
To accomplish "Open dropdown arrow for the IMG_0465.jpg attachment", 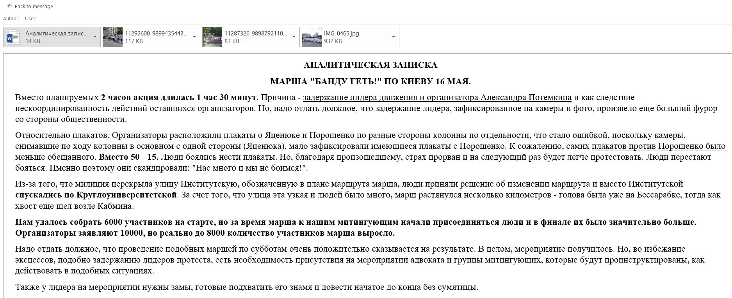I will pos(393,37).
